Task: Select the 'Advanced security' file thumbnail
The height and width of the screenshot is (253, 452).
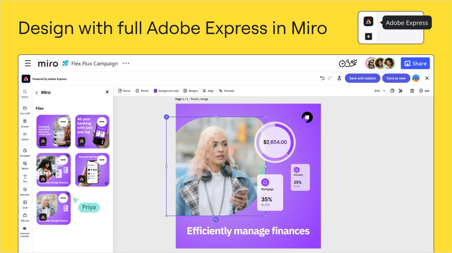Action: coord(54,132)
